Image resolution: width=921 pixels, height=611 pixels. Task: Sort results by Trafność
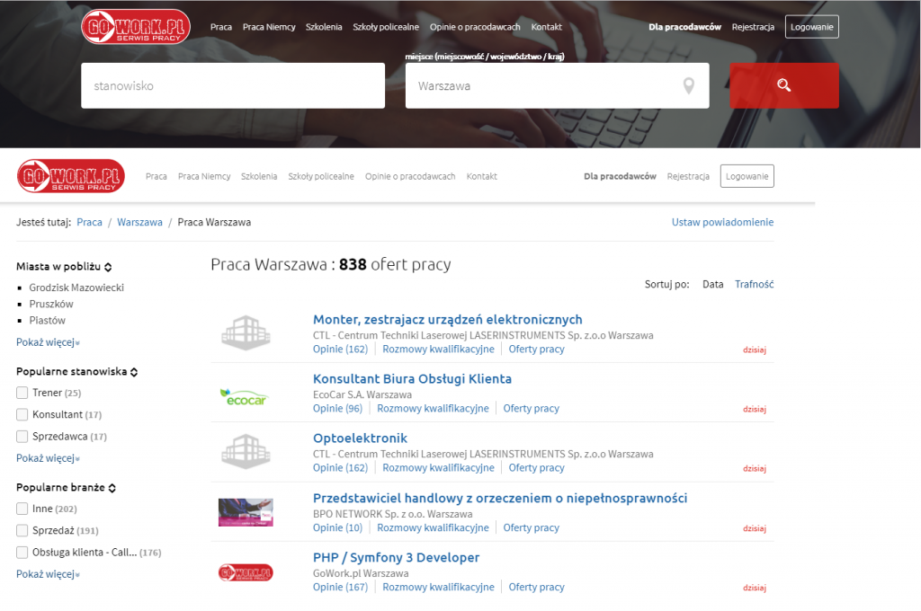pyautogui.click(x=755, y=284)
